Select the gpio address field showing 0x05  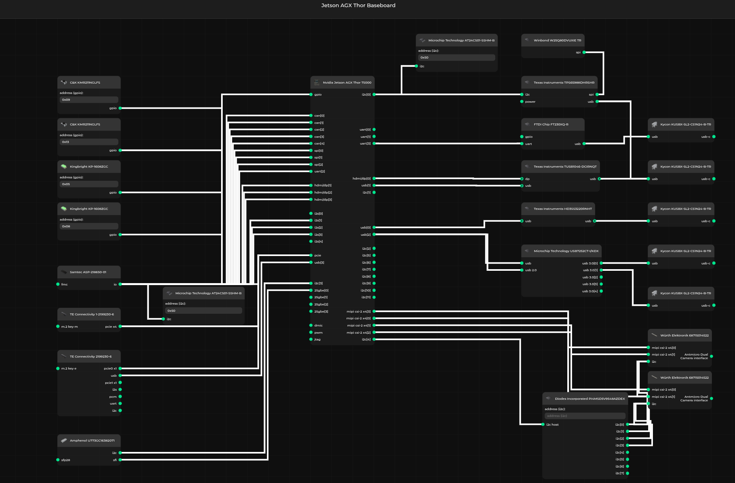[x=89, y=184]
